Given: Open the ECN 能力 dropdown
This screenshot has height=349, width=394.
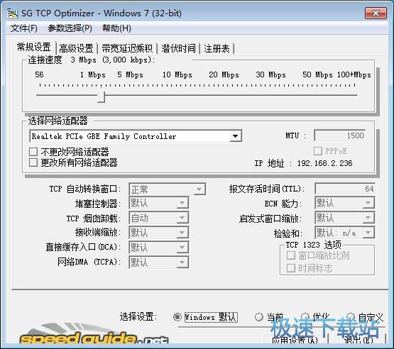Looking at the screenshot, I should [x=345, y=203].
